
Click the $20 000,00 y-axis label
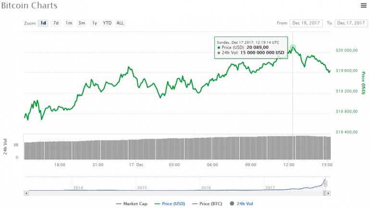pos(346,50)
